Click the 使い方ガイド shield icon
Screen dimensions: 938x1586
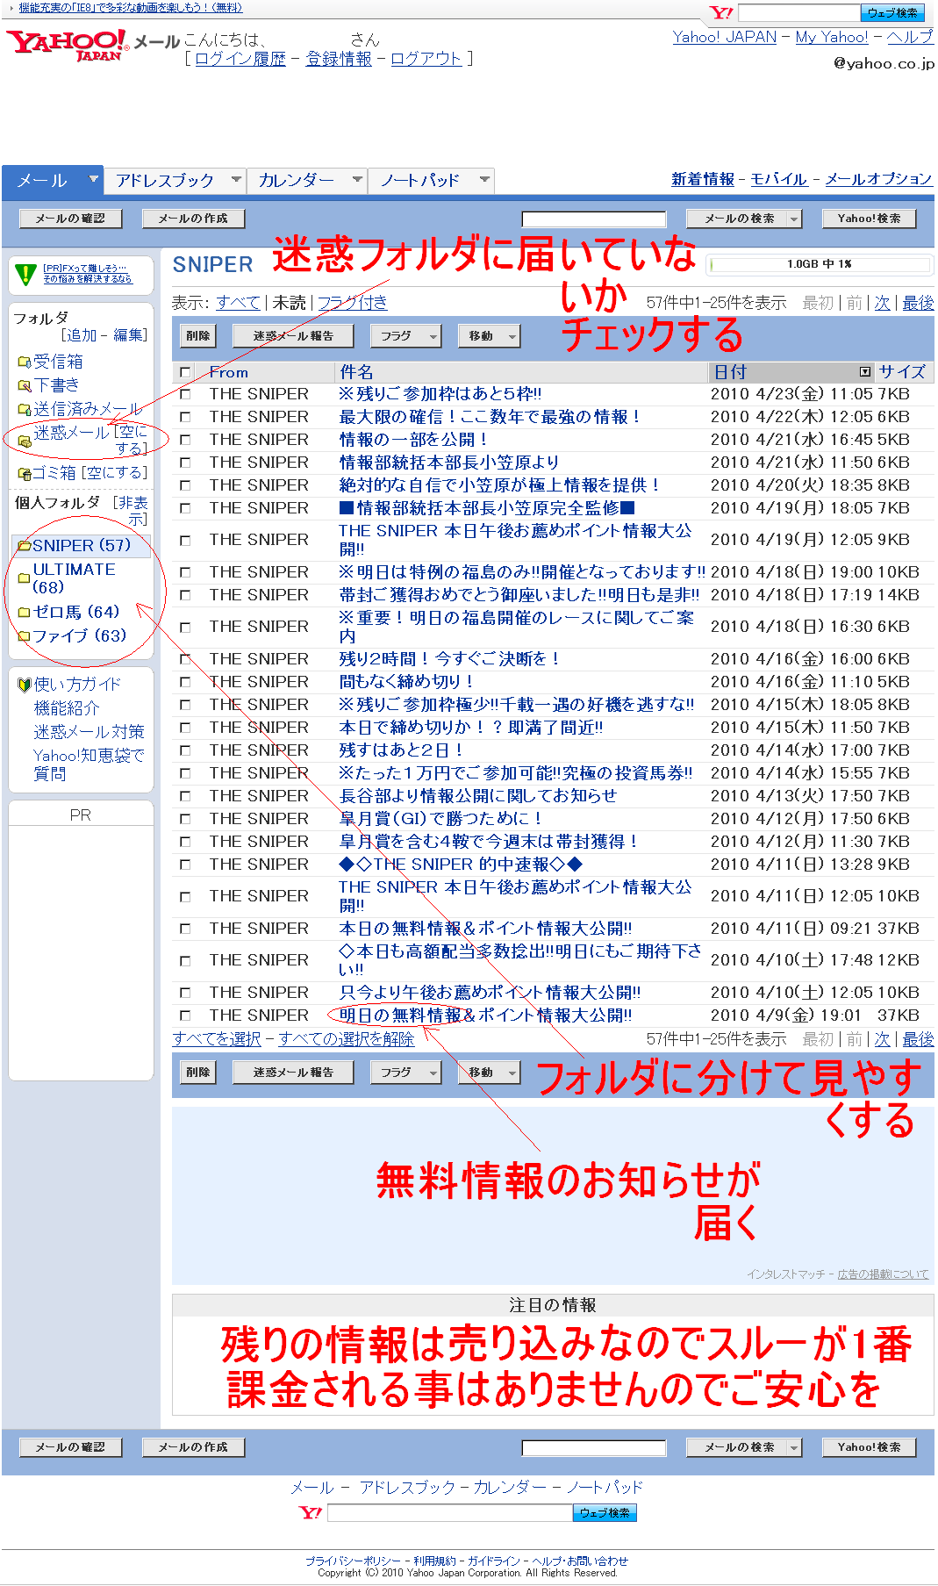pyautogui.click(x=25, y=685)
